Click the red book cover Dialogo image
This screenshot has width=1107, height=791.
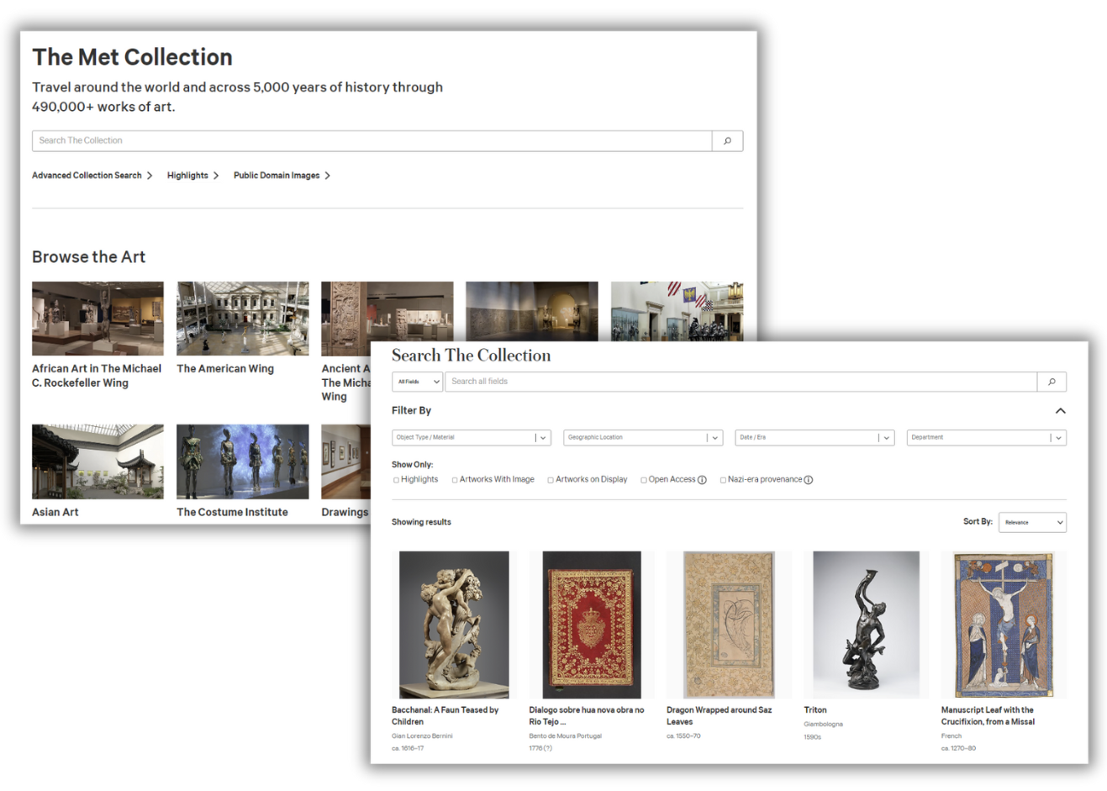point(592,625)
